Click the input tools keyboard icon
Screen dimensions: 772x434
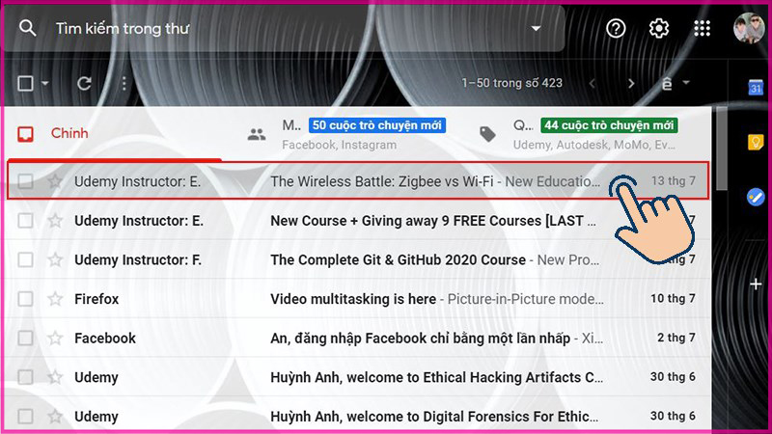pyautogui.click(x=667, y=84)
